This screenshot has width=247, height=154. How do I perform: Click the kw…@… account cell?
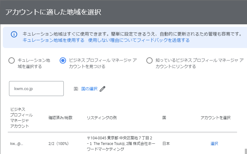point(16,144)
